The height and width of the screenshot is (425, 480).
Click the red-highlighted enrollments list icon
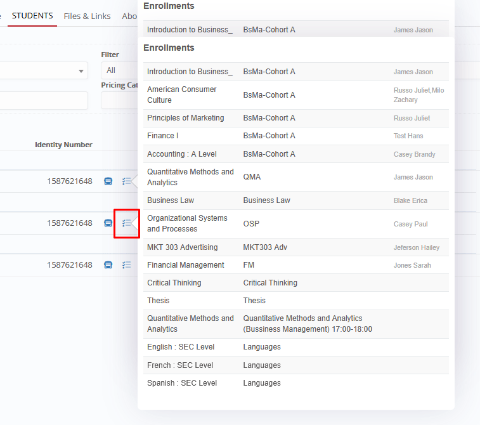pyautogui.click(x=127, y=223)
